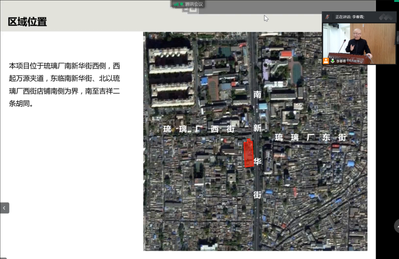399x259 pixels.
Task: Click green microphone icon beside 李春青
Action: (333, 61)
